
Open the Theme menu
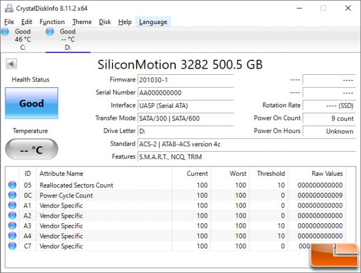(x=82, y=22)
